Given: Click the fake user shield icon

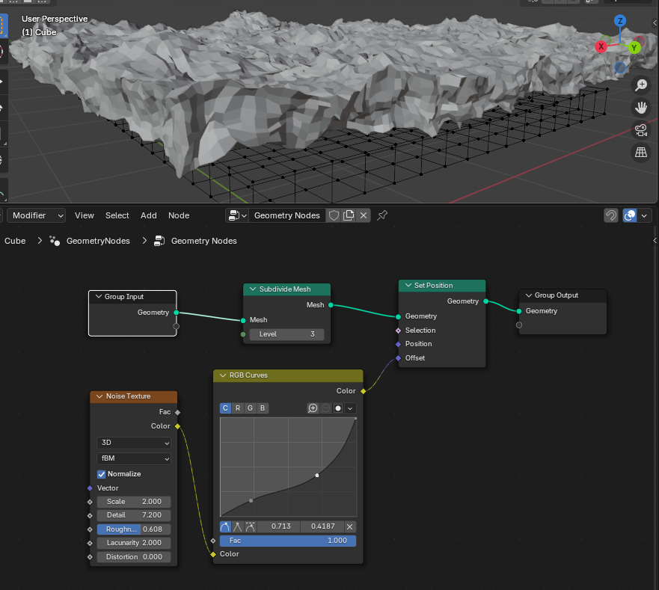Looking at the screenshot, I should (x=334, y=215).
